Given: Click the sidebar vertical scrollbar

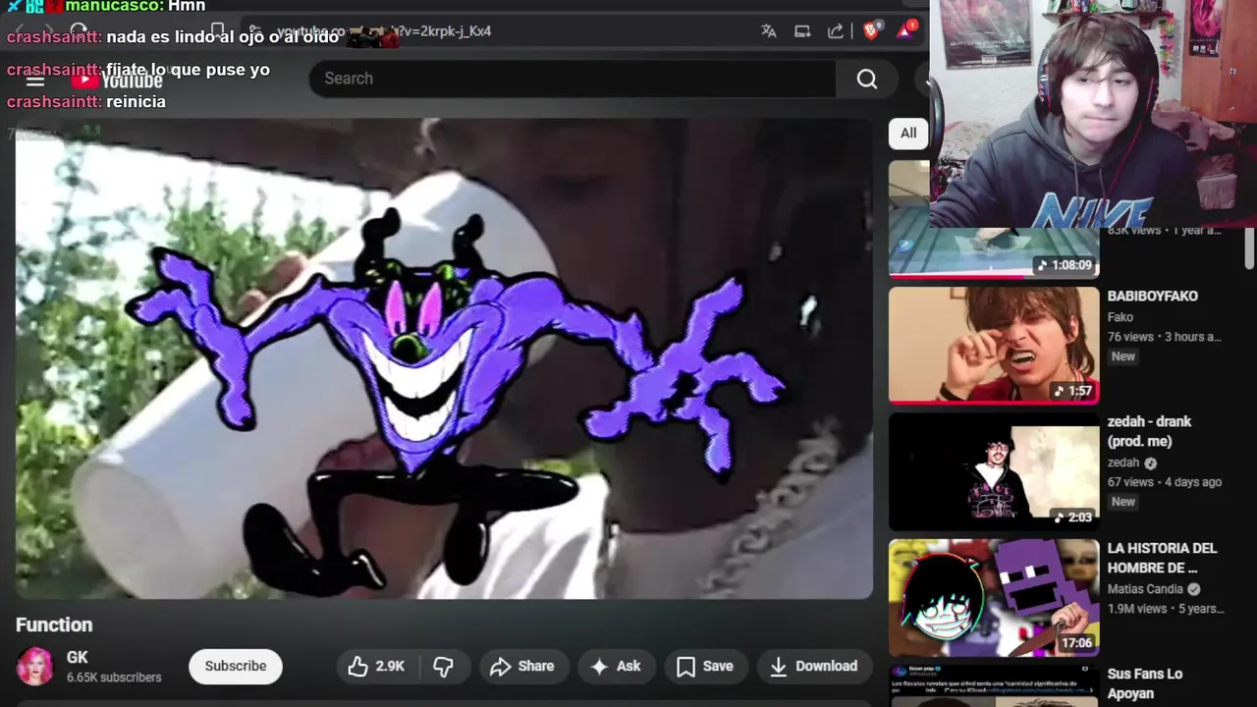Looking at the screenshot, I should pos(1248,248).
